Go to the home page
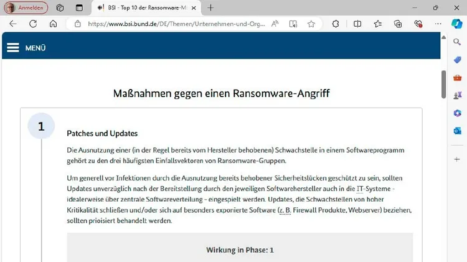This screenshot has width=467, height=262. click(x=53, y=24)
